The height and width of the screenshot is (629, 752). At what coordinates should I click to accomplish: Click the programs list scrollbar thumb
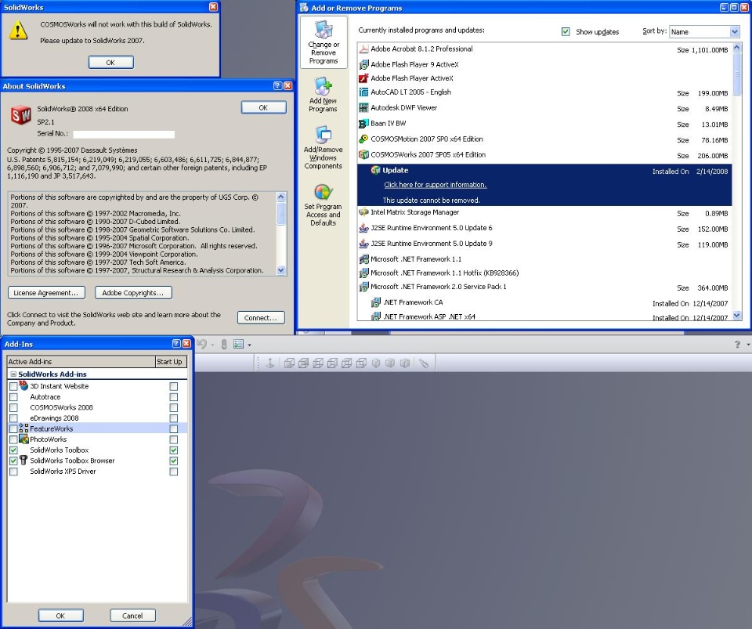pyautogui.click(x=737, y=74)
